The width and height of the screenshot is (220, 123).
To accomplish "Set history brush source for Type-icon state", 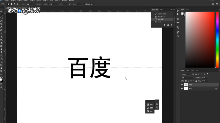I will [153, 14].
